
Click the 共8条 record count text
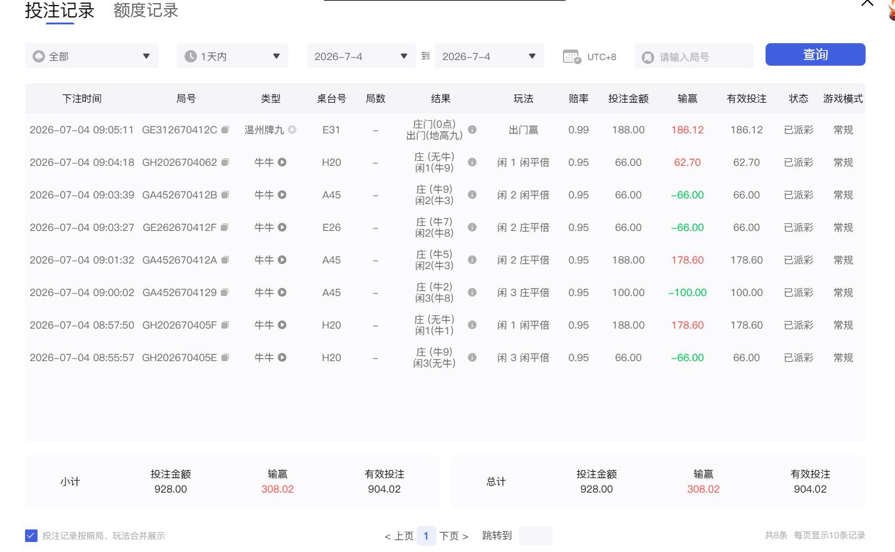pyautogui.click(x=776, y=535)
